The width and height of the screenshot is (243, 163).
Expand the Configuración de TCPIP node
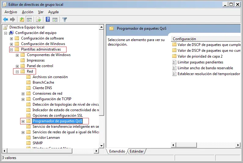pos(23,99)
